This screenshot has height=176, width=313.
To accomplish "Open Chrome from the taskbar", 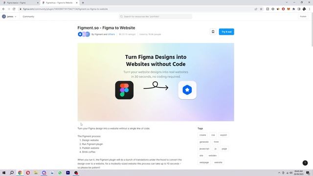I will (20, 173).
